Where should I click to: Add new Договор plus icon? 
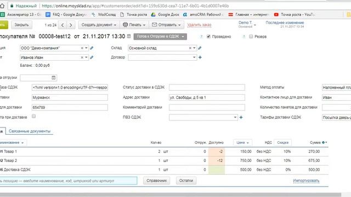[x=200, y=57]
